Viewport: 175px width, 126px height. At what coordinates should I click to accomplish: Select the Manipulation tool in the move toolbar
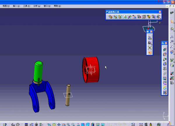point(150,38)
